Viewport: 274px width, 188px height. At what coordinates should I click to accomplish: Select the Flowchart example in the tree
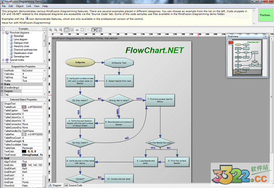(19, 36)
